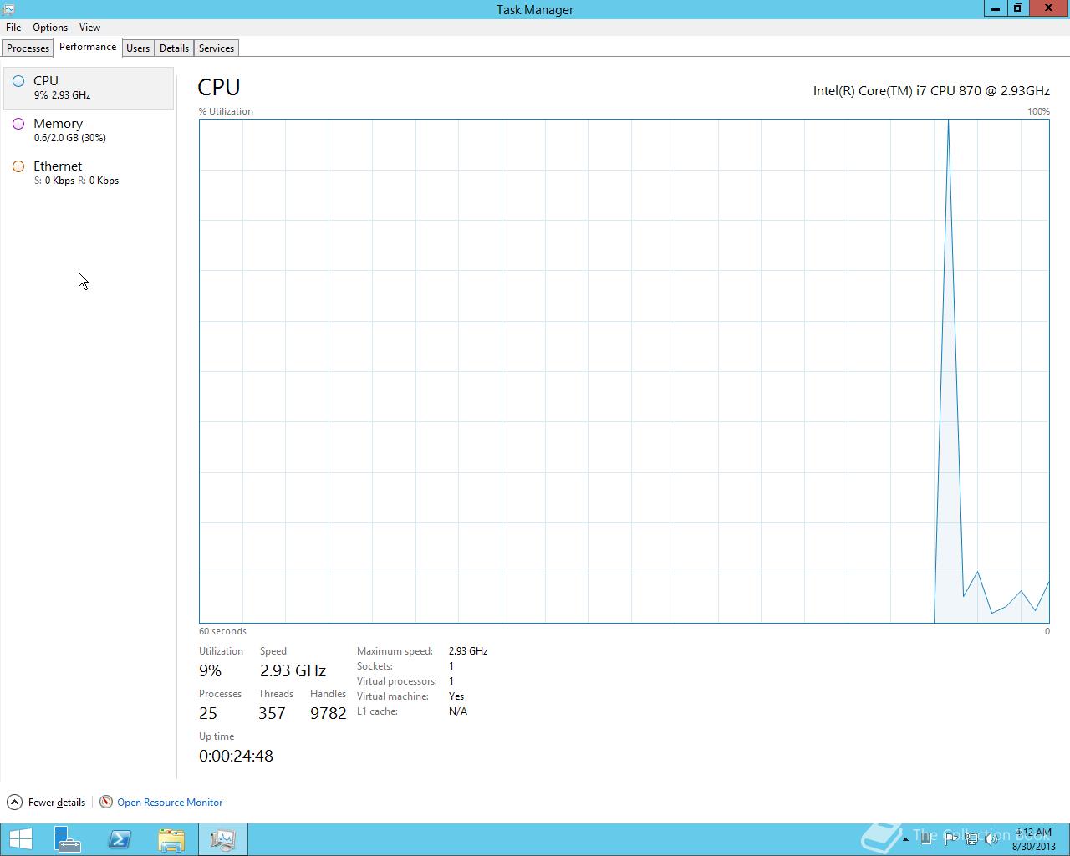Close the Task Manager window
The height and width of the screenshot is (856, 1070).
point(1049,8)
